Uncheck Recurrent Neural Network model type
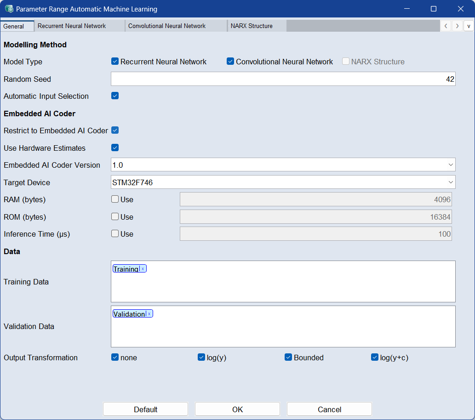The image size is (475, 420). click(x=115, y=62)
